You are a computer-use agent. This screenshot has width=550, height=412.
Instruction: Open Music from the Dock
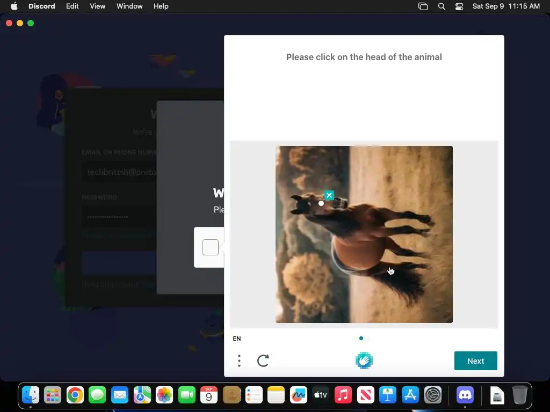[343, 395]
